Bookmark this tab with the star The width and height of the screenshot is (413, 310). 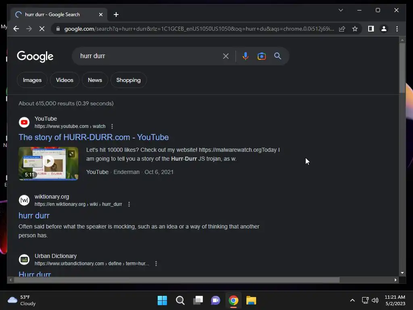point(355,29)
